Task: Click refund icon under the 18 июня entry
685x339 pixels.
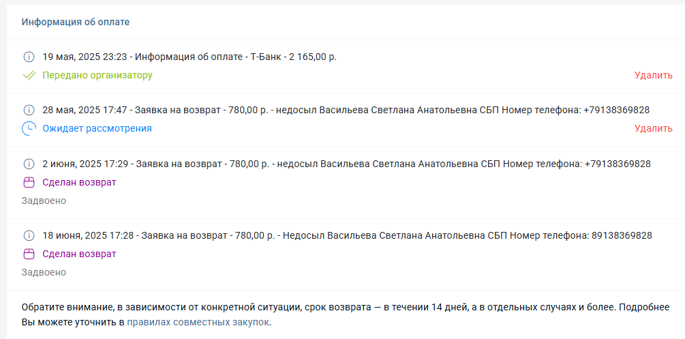Action: click(29, 254)
